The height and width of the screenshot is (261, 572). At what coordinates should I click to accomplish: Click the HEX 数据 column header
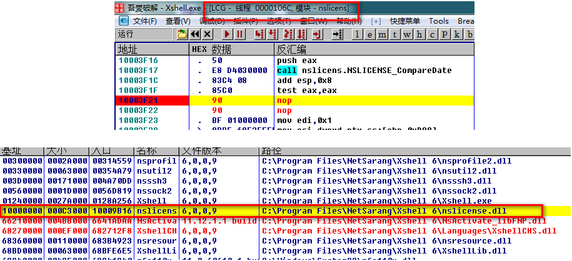tap(232, 49)
